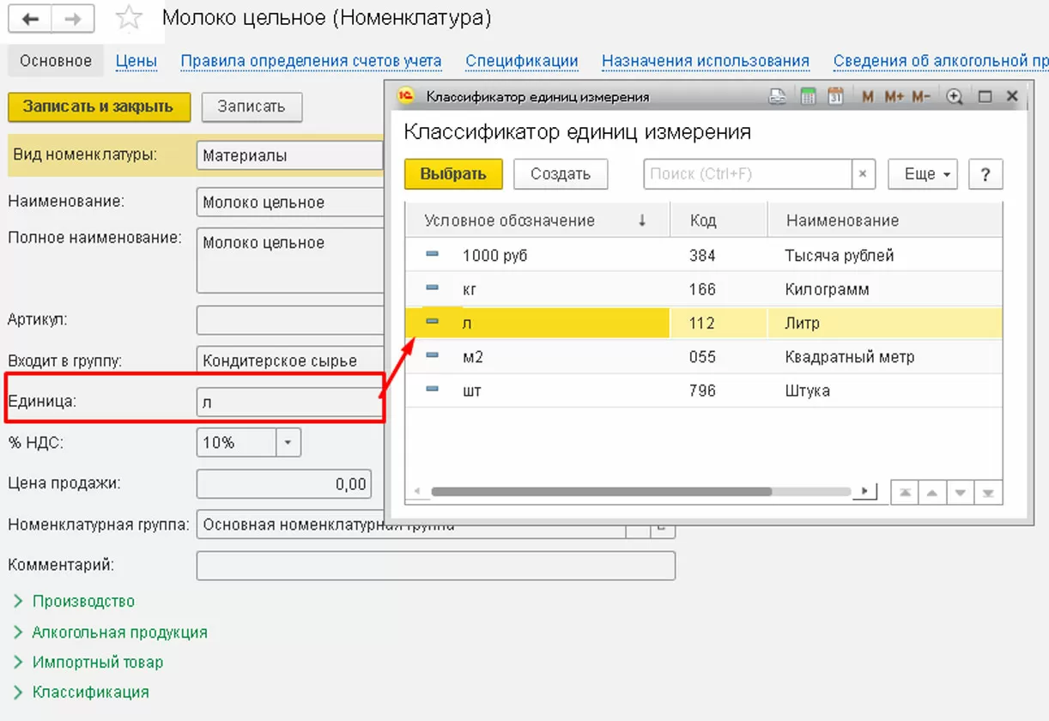1049x721 pixels.
Task: Select the Тысяча рублей row
Action: coord(703,255)
